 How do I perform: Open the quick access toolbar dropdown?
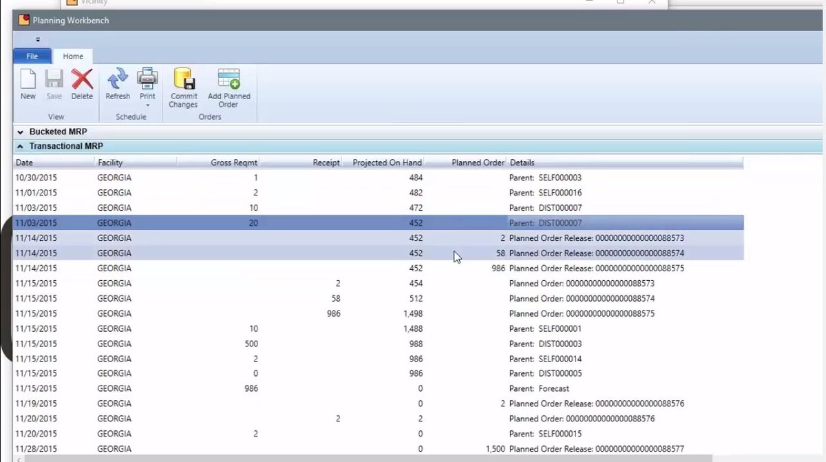(x=38, y=40)
